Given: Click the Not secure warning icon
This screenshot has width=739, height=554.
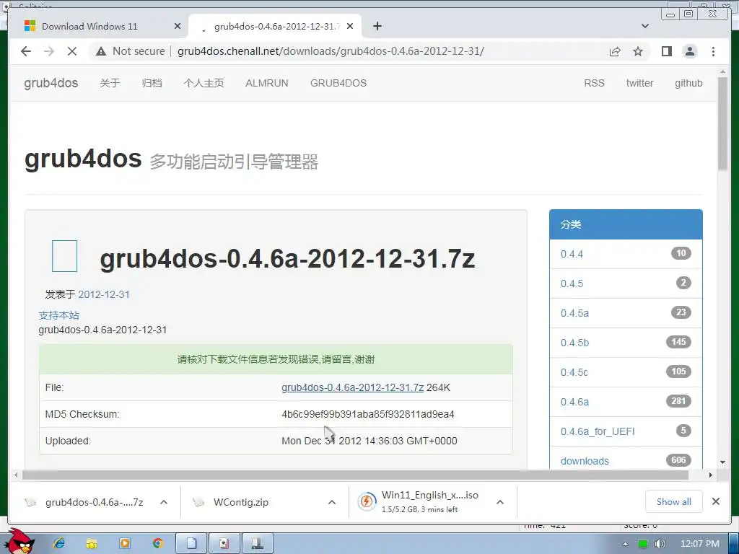Looking at the screenshot, I should tap(101, 51).
